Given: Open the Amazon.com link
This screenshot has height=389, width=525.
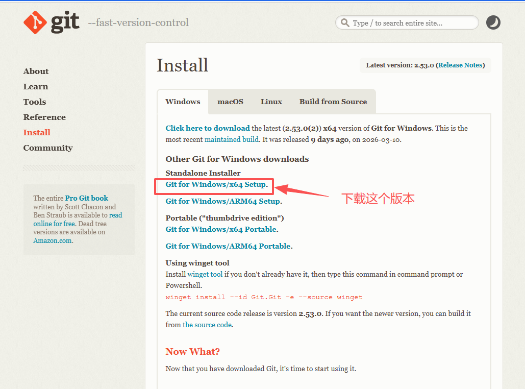Looking at the screenshot, I should [53, 240].
